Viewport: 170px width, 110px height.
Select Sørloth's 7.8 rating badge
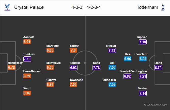click(73, 50)
